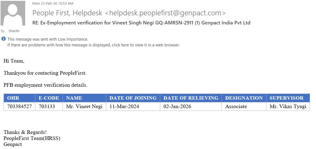Click the web browser display message line

click(x=94, y=45)
